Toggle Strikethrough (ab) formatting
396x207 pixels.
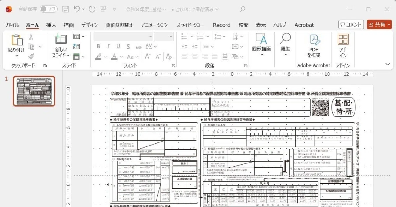139,47
